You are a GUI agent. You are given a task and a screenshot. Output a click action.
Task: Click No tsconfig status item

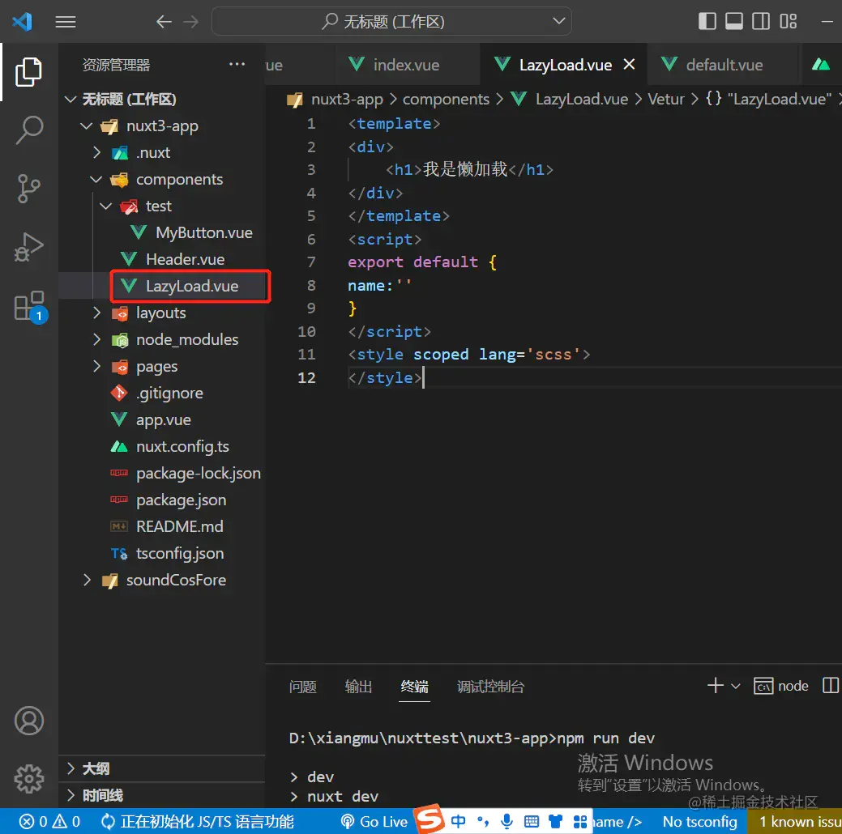point(699,822)
